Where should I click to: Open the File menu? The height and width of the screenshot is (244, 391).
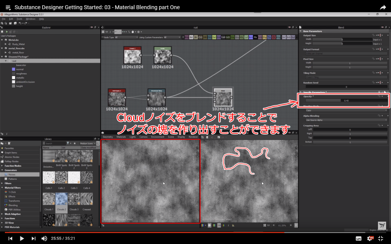tap(4, 19)
